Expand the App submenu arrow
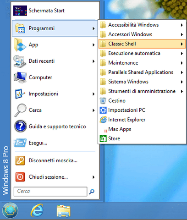Screen dimensions: 187x220 (93, 45)
